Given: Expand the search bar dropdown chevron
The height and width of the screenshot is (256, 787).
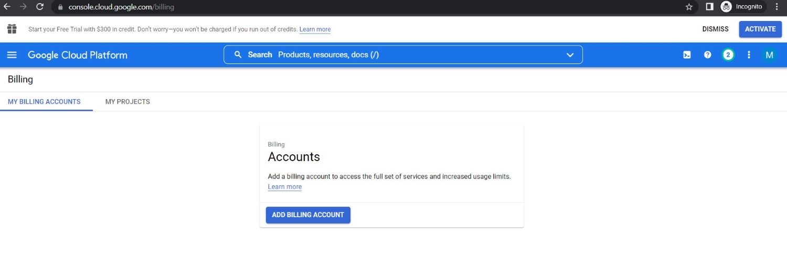Looking at the screenshot, I should tap(570, 55).
